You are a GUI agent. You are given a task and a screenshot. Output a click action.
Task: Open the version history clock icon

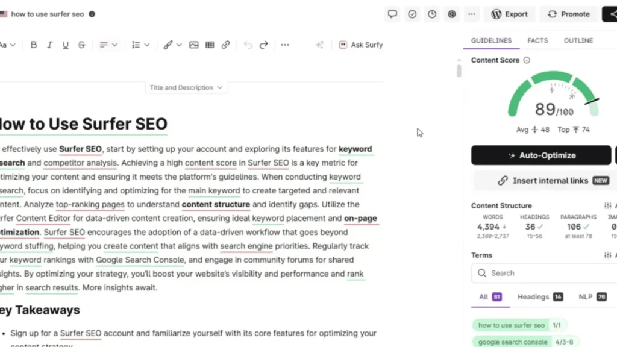coord(432,13)
